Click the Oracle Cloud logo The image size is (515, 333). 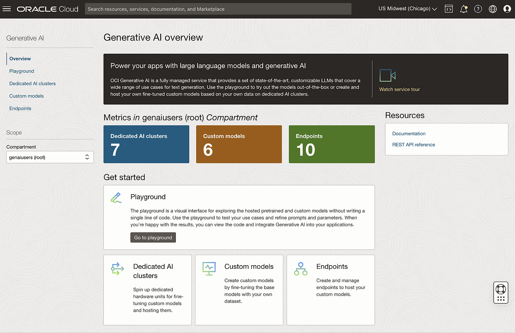click(47, 9)
